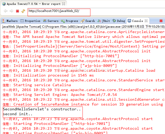
Task: Select the Apache Tomcat Error report tab
Action: [34, 4]
